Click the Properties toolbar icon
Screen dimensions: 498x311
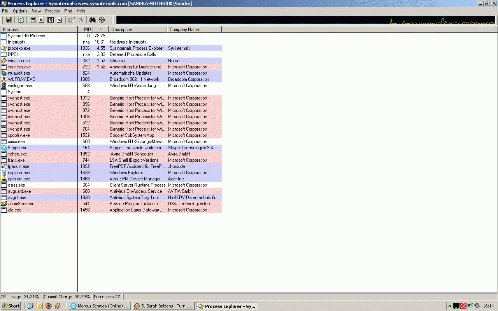[72, 20]
